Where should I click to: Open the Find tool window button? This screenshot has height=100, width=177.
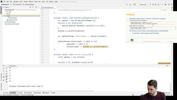pyautogui.click(x=6, y=93)
